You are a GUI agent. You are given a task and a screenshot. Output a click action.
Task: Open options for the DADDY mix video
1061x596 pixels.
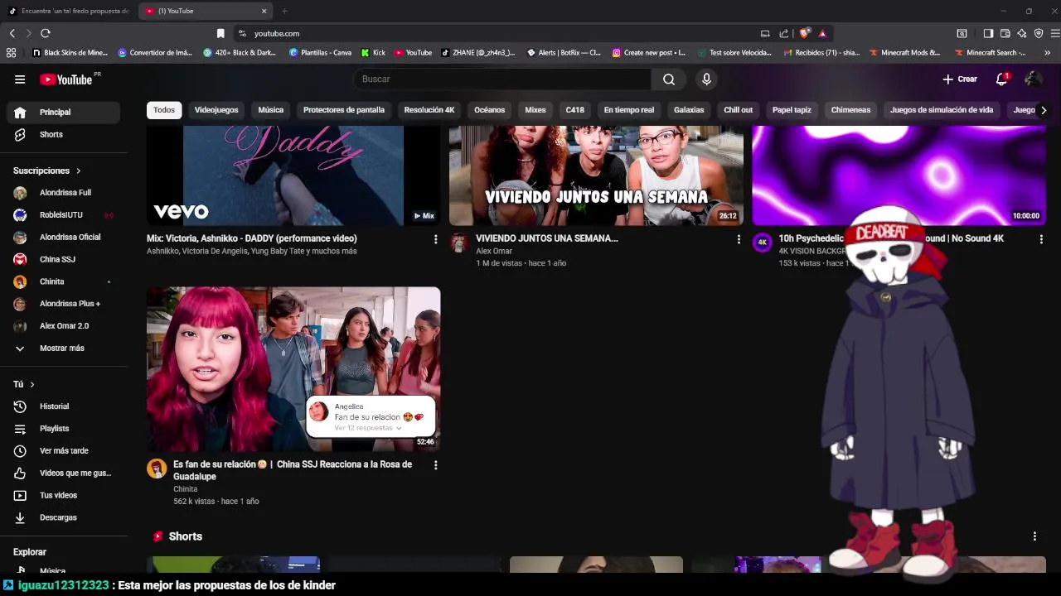(x=435, y=239)
